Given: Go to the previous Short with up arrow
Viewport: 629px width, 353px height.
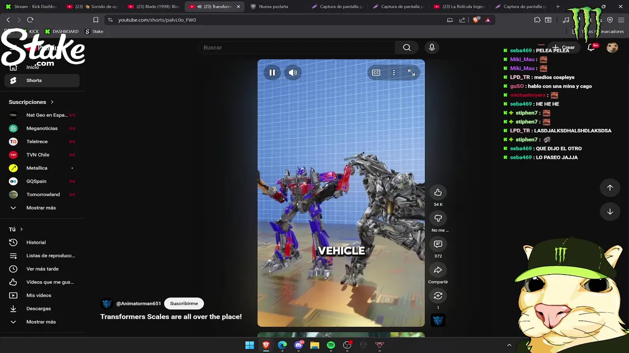Looking at the screenshot, I should click(610, 188).
